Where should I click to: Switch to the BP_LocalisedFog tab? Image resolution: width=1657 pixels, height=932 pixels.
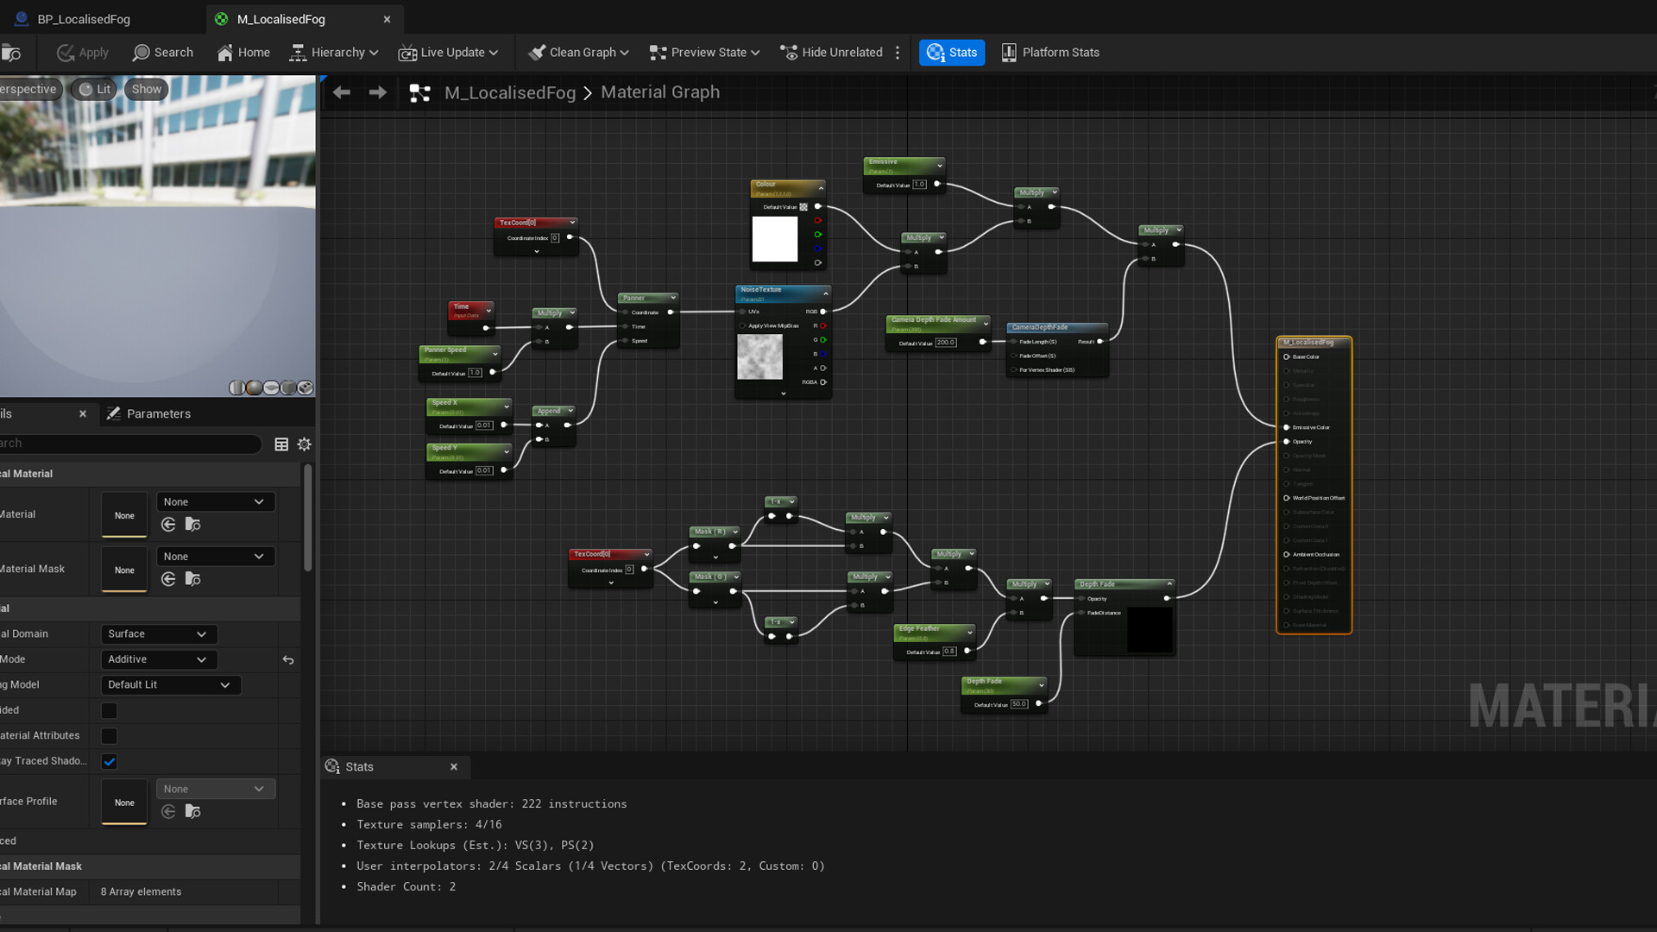[x=84, y=18]
